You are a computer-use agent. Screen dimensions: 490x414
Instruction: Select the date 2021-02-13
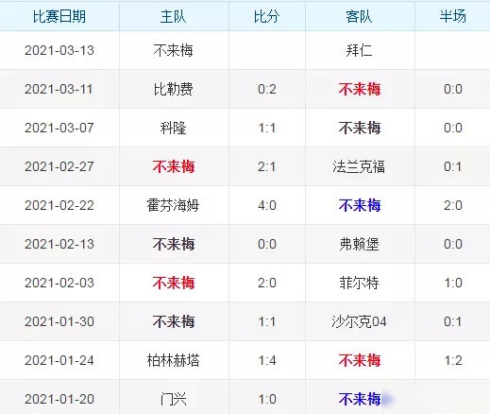[59, 244]
